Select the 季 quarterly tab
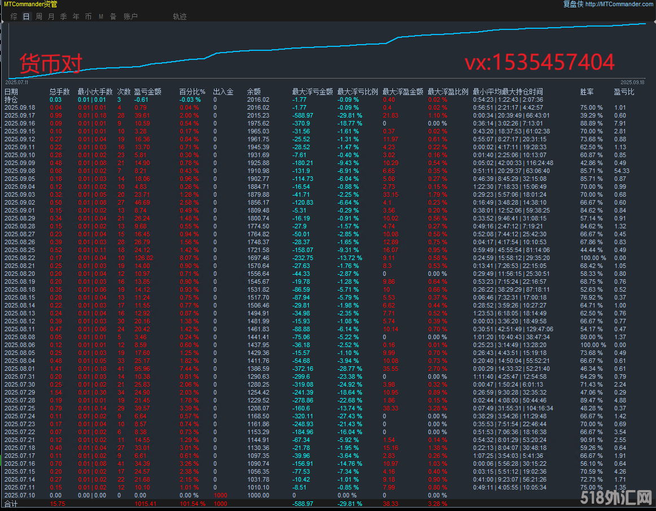The height and width of the screenshot is (511, 656). (x=63, y=17)
